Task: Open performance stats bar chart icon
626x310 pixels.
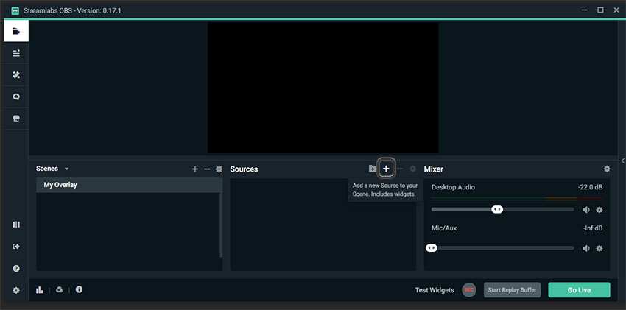Action: [40, 289]
